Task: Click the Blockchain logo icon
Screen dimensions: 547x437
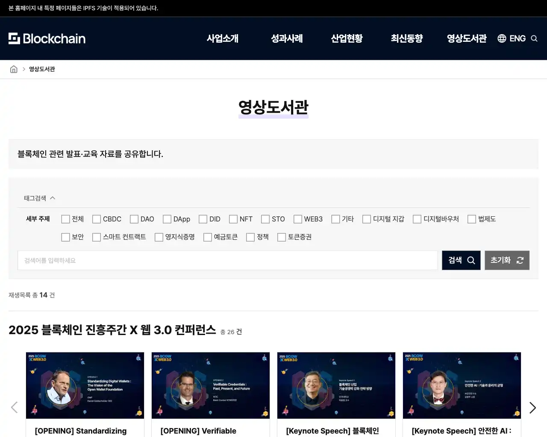Action: 15,38
